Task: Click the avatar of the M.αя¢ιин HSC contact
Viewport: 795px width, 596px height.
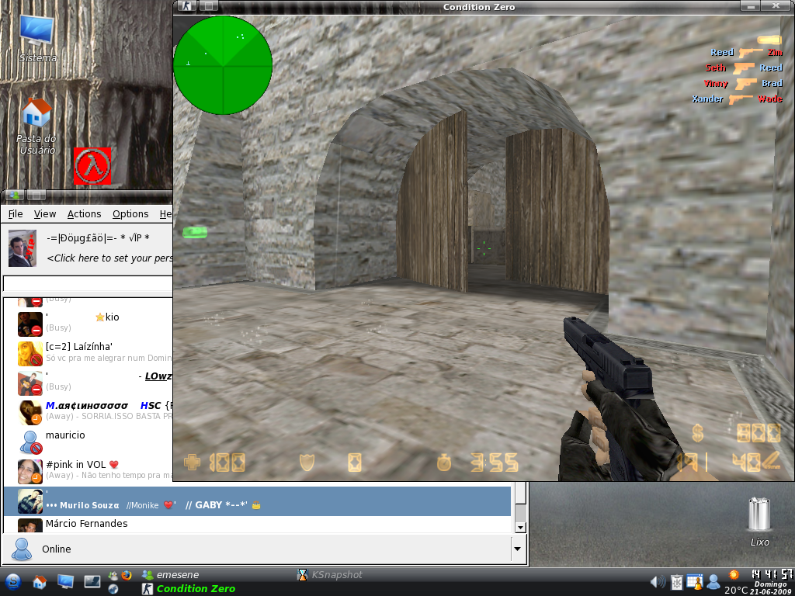Action: (x=30, y=413)
